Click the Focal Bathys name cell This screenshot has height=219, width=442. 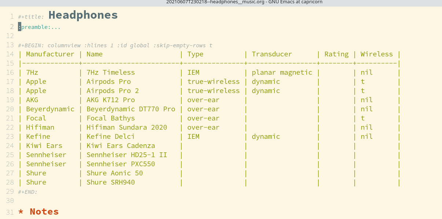point(111,118)
